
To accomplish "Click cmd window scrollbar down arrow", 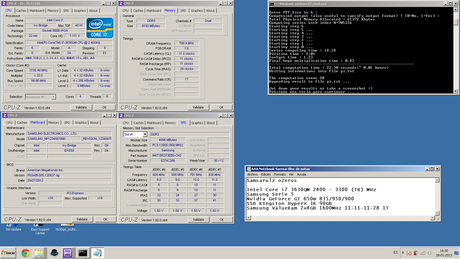I will click(x=455, y=91).
